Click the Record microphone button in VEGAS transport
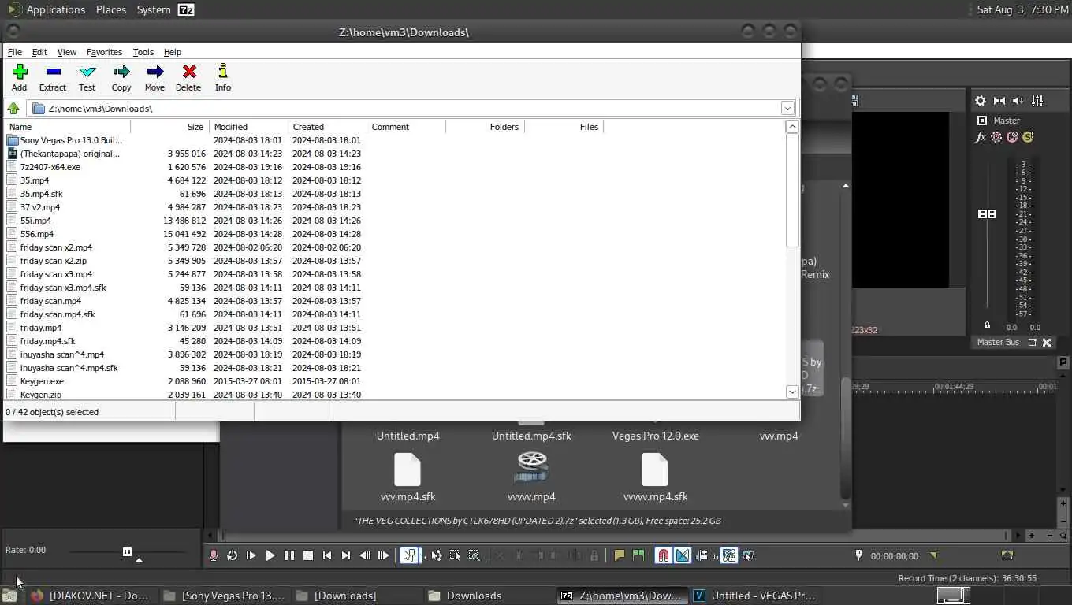 coord(214,555)
